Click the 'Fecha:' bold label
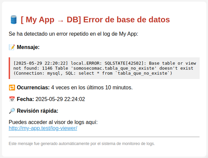 pyautogui.click(x=25, y=99)
